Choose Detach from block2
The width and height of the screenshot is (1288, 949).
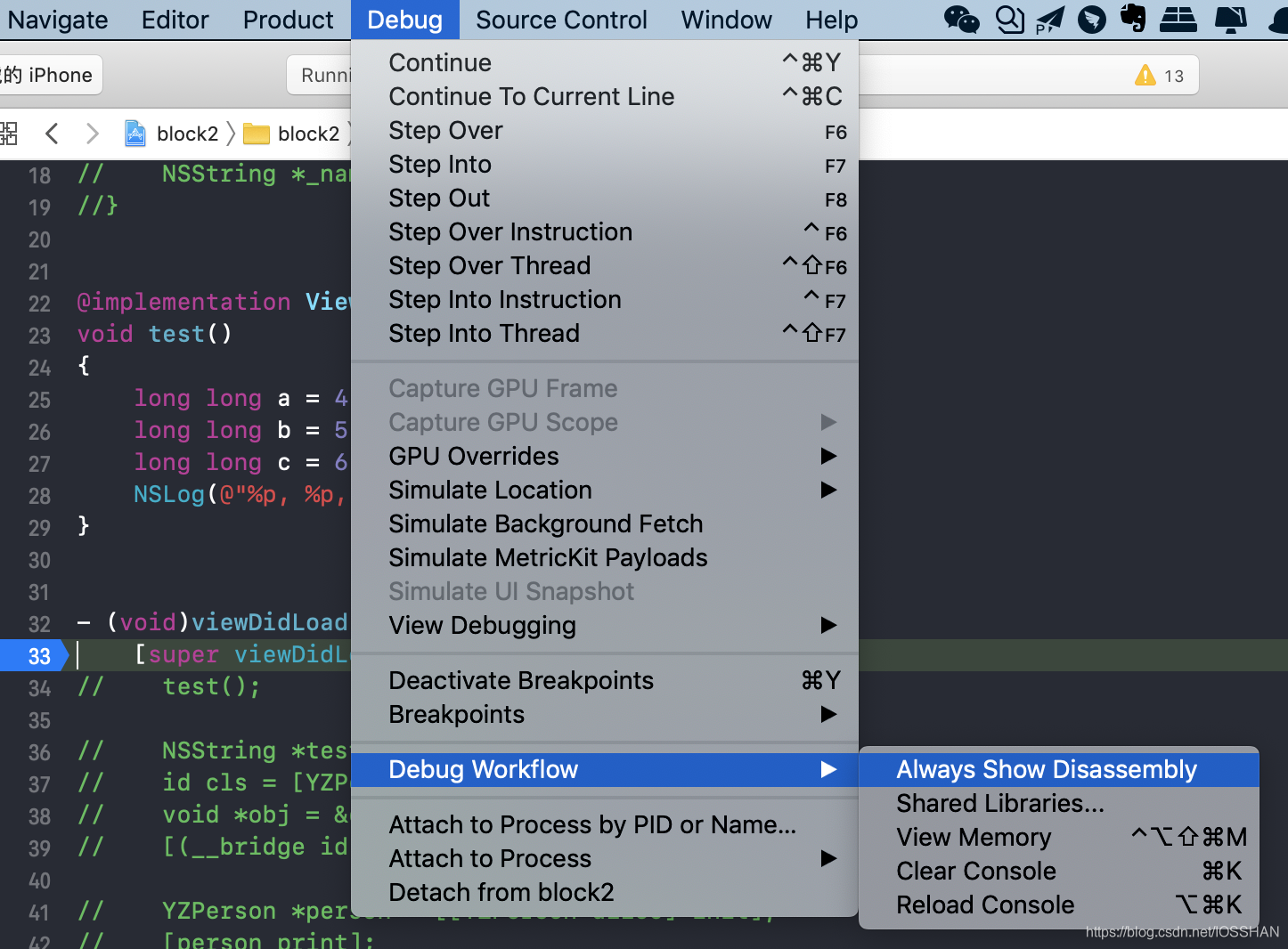click(x=605, y=892)
